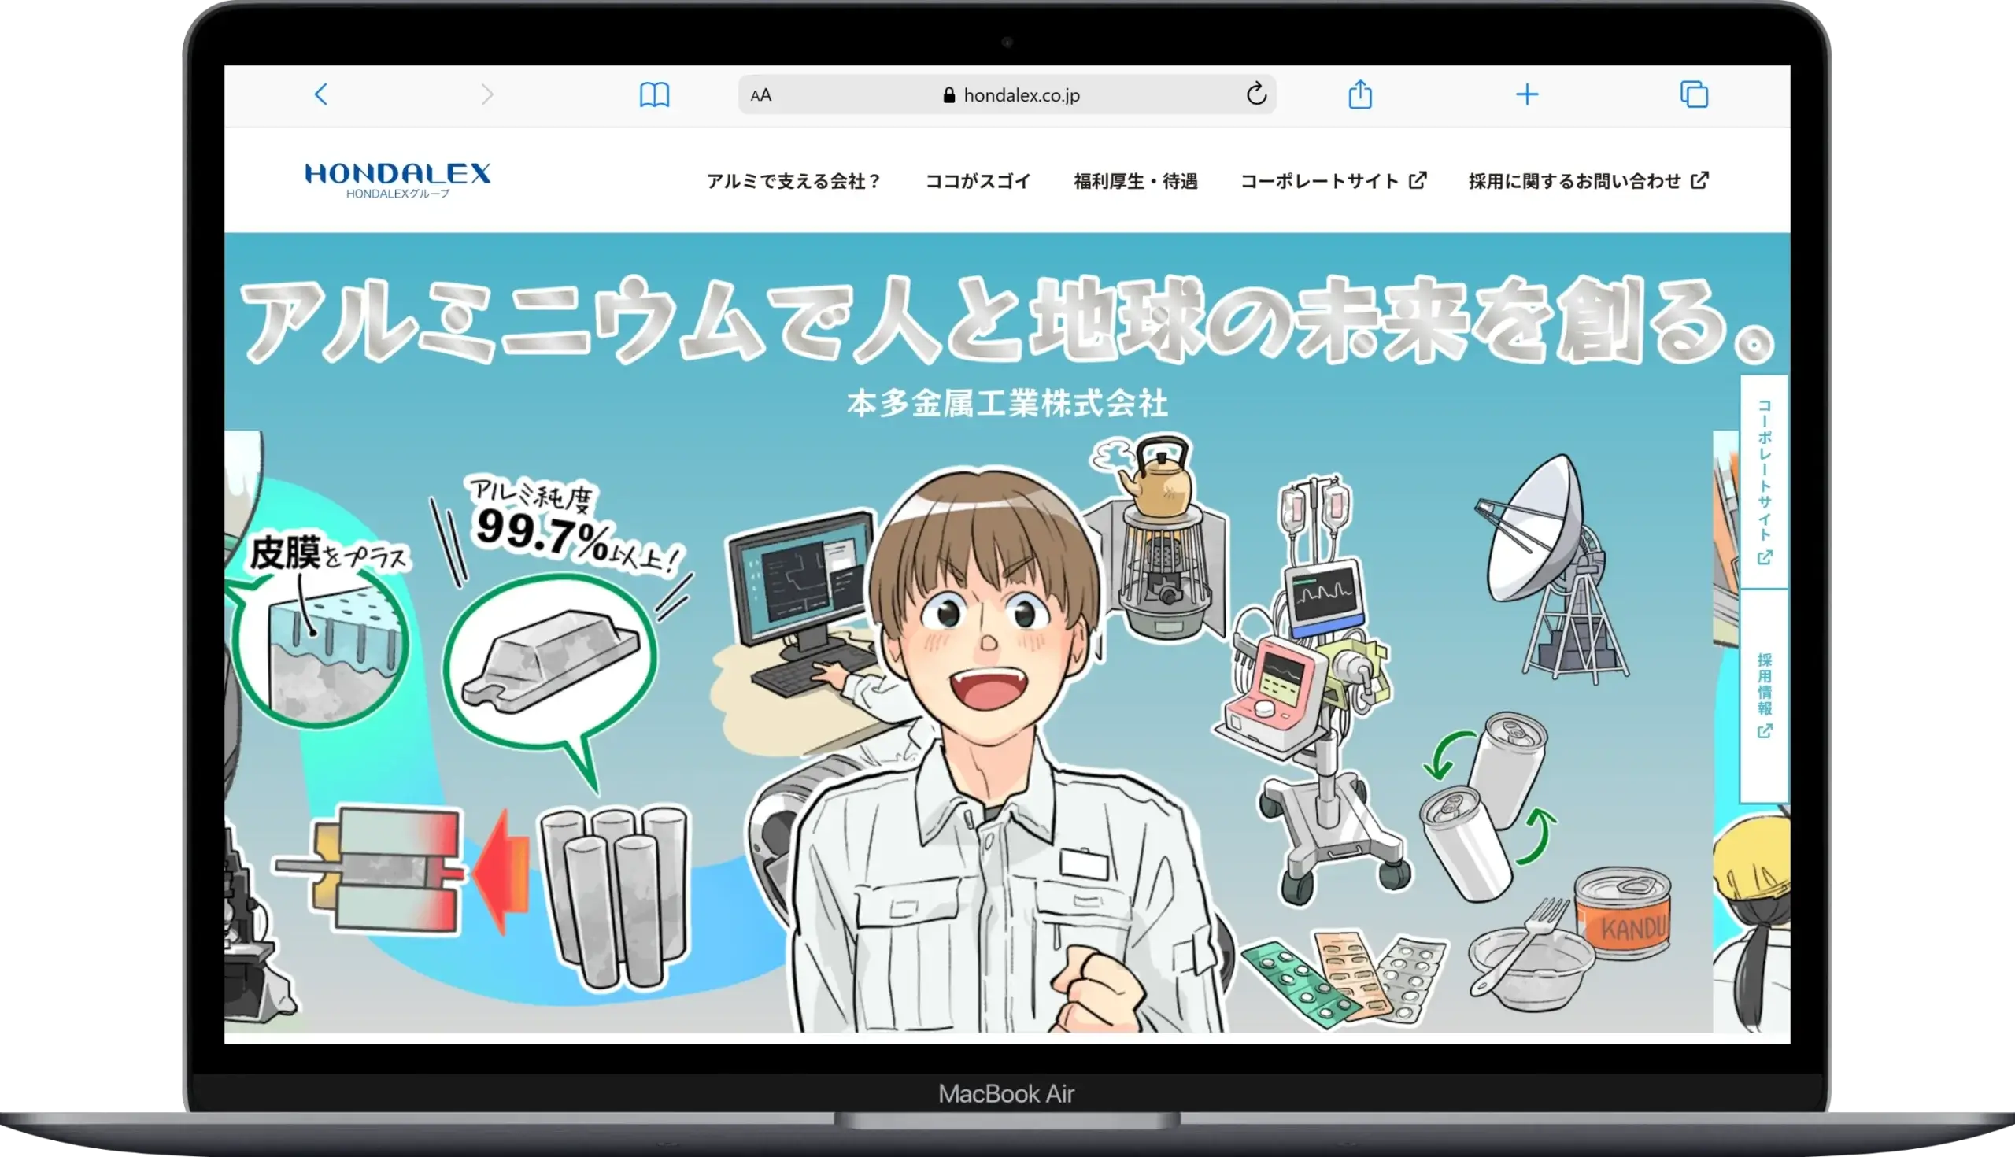Click the Safari back arrow
Screen dimensions: 2015x1157
321,94
